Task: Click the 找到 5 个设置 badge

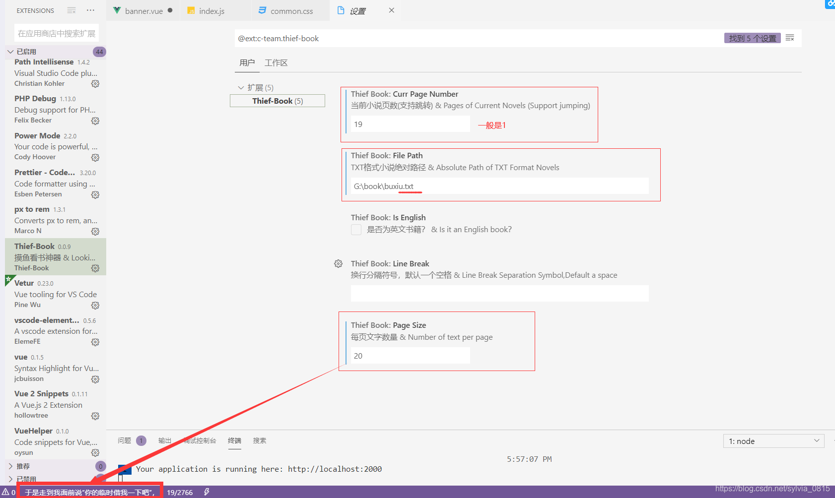Action: tap(753, 38)
